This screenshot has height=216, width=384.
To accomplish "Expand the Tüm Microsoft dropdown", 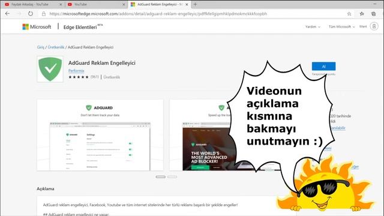I will [341, 26].
